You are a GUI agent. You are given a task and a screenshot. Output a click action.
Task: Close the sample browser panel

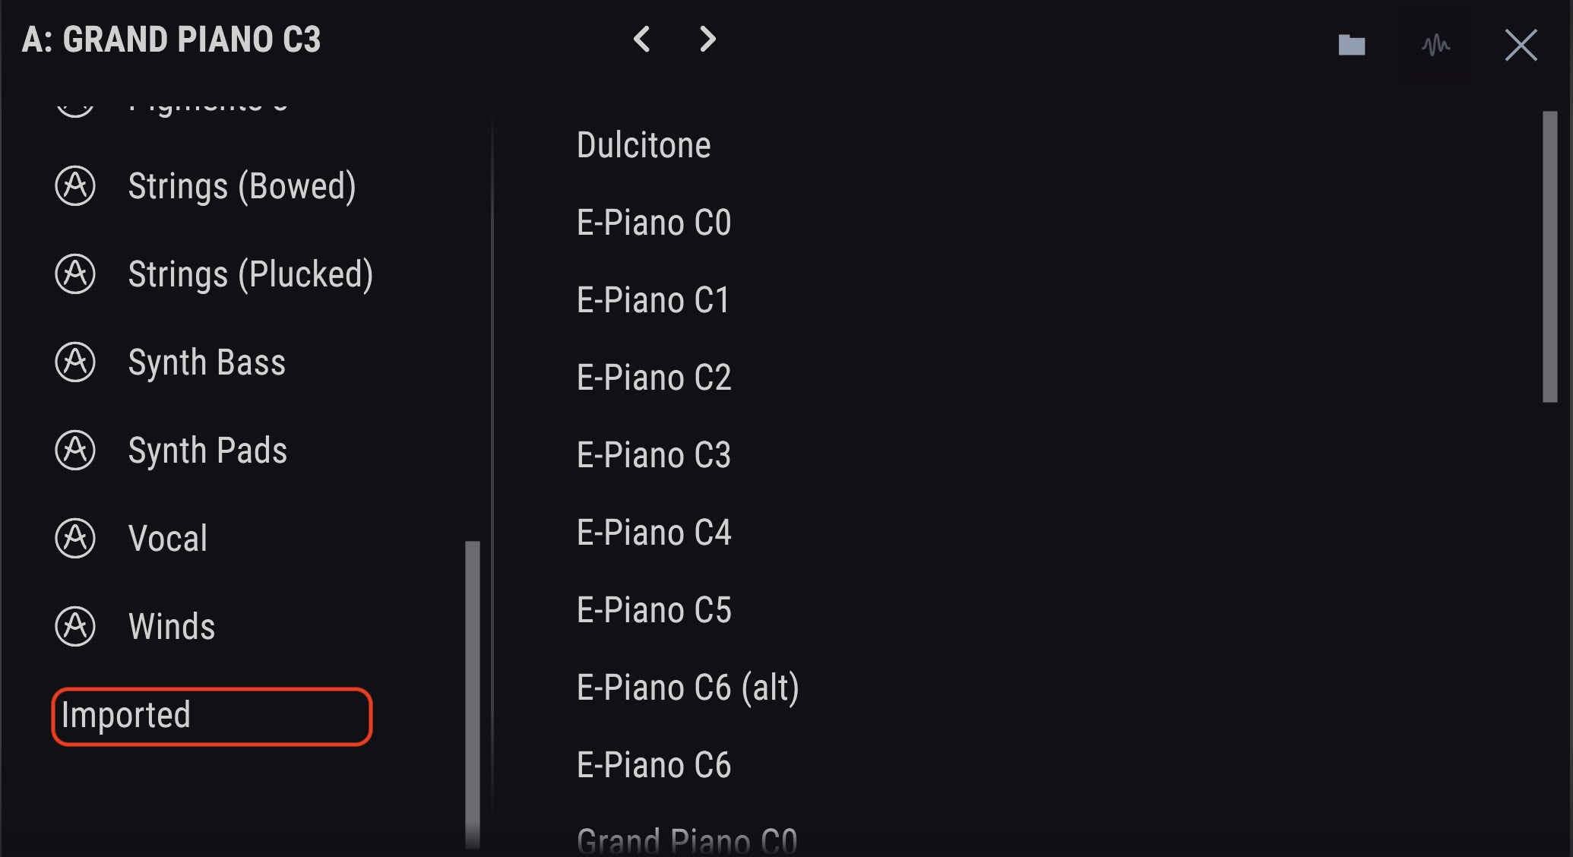pyautogui.click(x=1521, y=45)
